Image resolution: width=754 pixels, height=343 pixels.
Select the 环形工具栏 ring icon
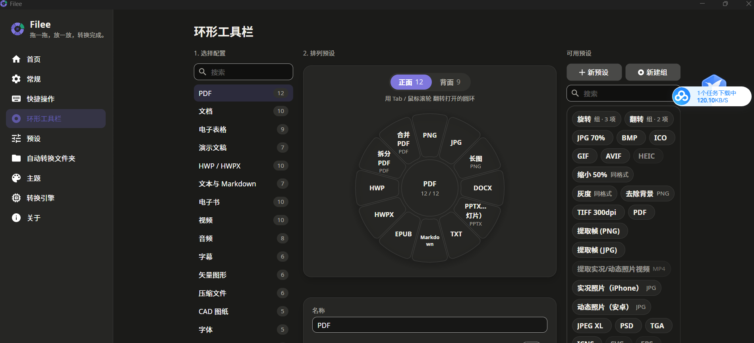(x=16, y=119)
